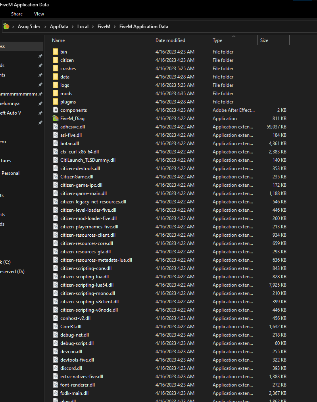Image resolution: width=317 pixels, height=402 pixels.
Task: Click the components file icon
Action: 56,110
